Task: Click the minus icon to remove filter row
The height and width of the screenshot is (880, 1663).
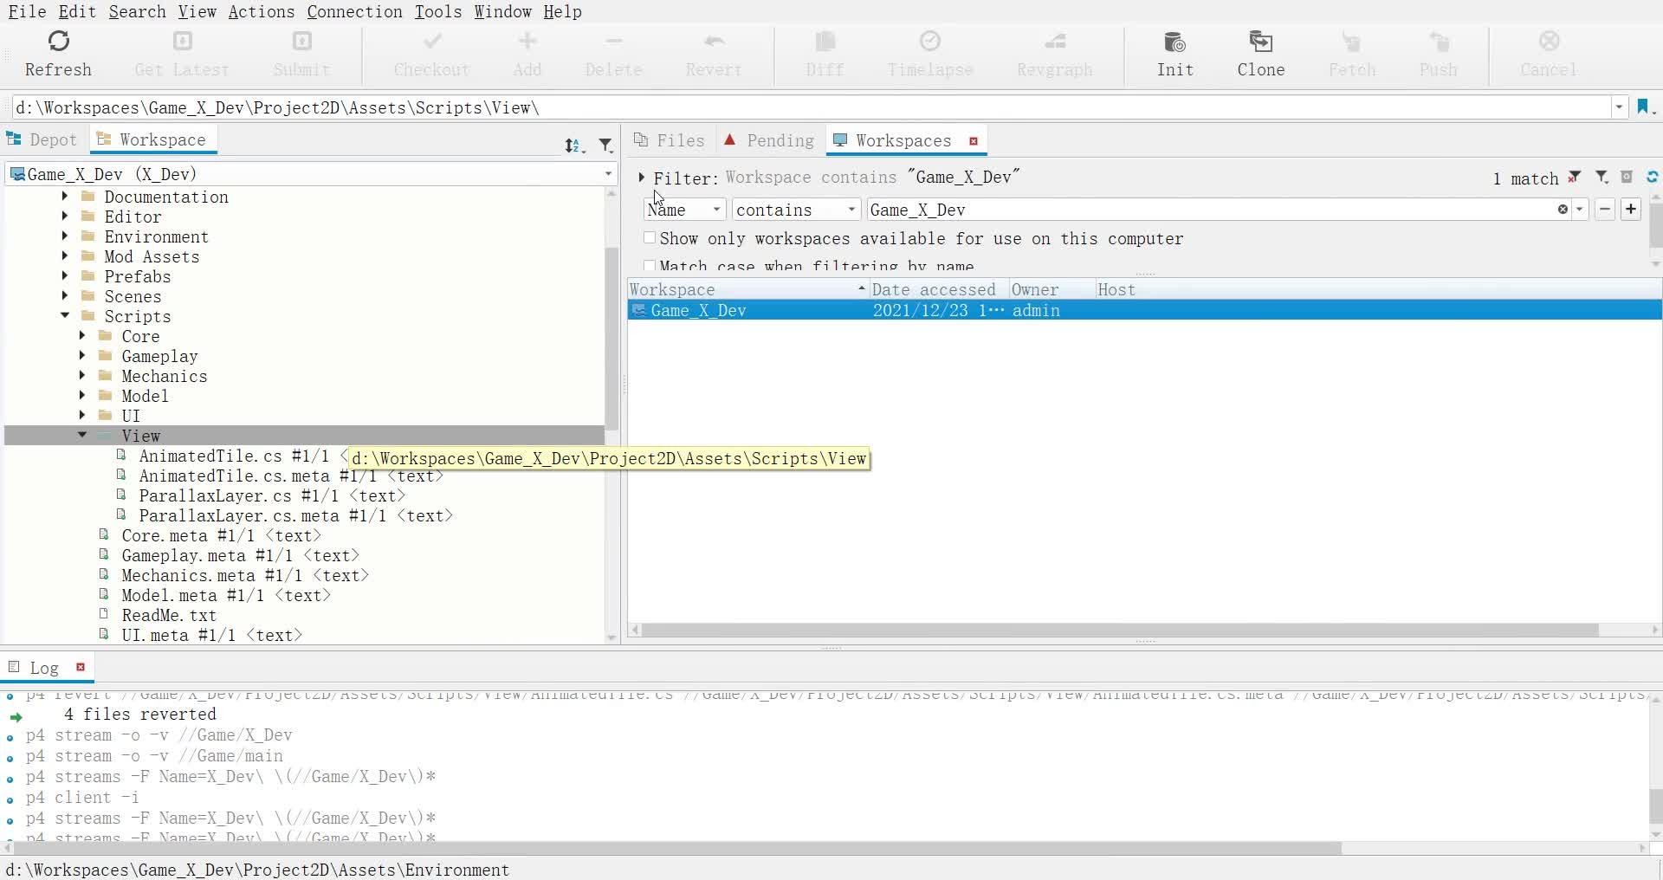Action: (1605, 210)
